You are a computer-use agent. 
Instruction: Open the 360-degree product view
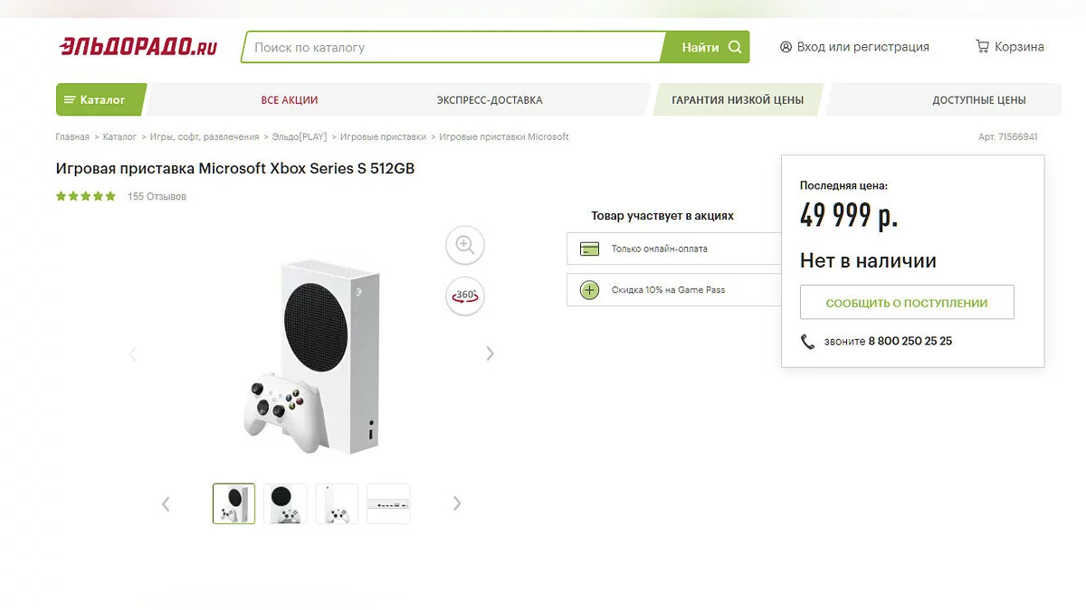[465, 296]
